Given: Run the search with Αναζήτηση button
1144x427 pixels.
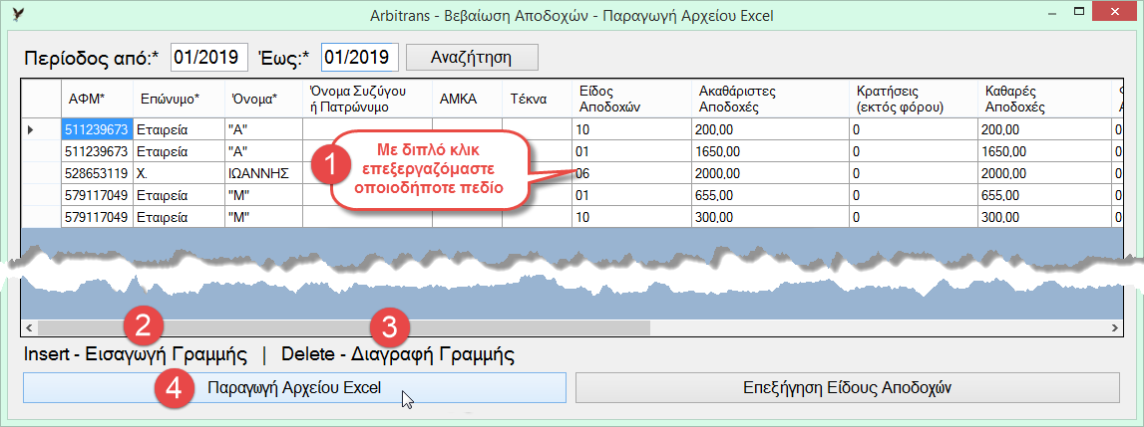Looking at the screenshot, I should (x=472, y=58).
